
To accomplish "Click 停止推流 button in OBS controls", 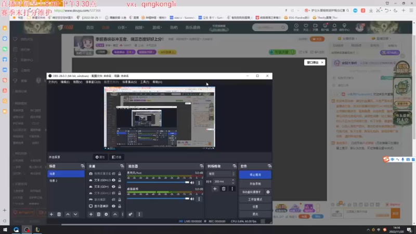I will point(255,175).
